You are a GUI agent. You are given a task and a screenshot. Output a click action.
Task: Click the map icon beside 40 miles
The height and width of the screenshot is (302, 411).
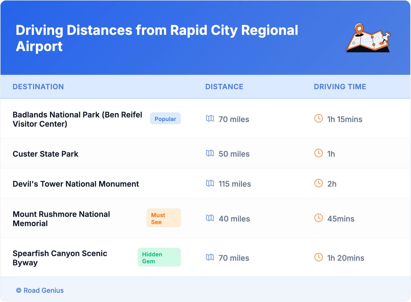click(210, 218)
